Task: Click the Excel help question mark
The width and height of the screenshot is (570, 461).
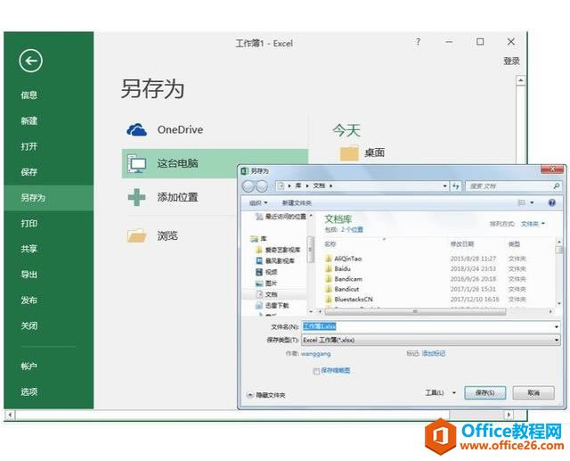Action: click(418, 42)
